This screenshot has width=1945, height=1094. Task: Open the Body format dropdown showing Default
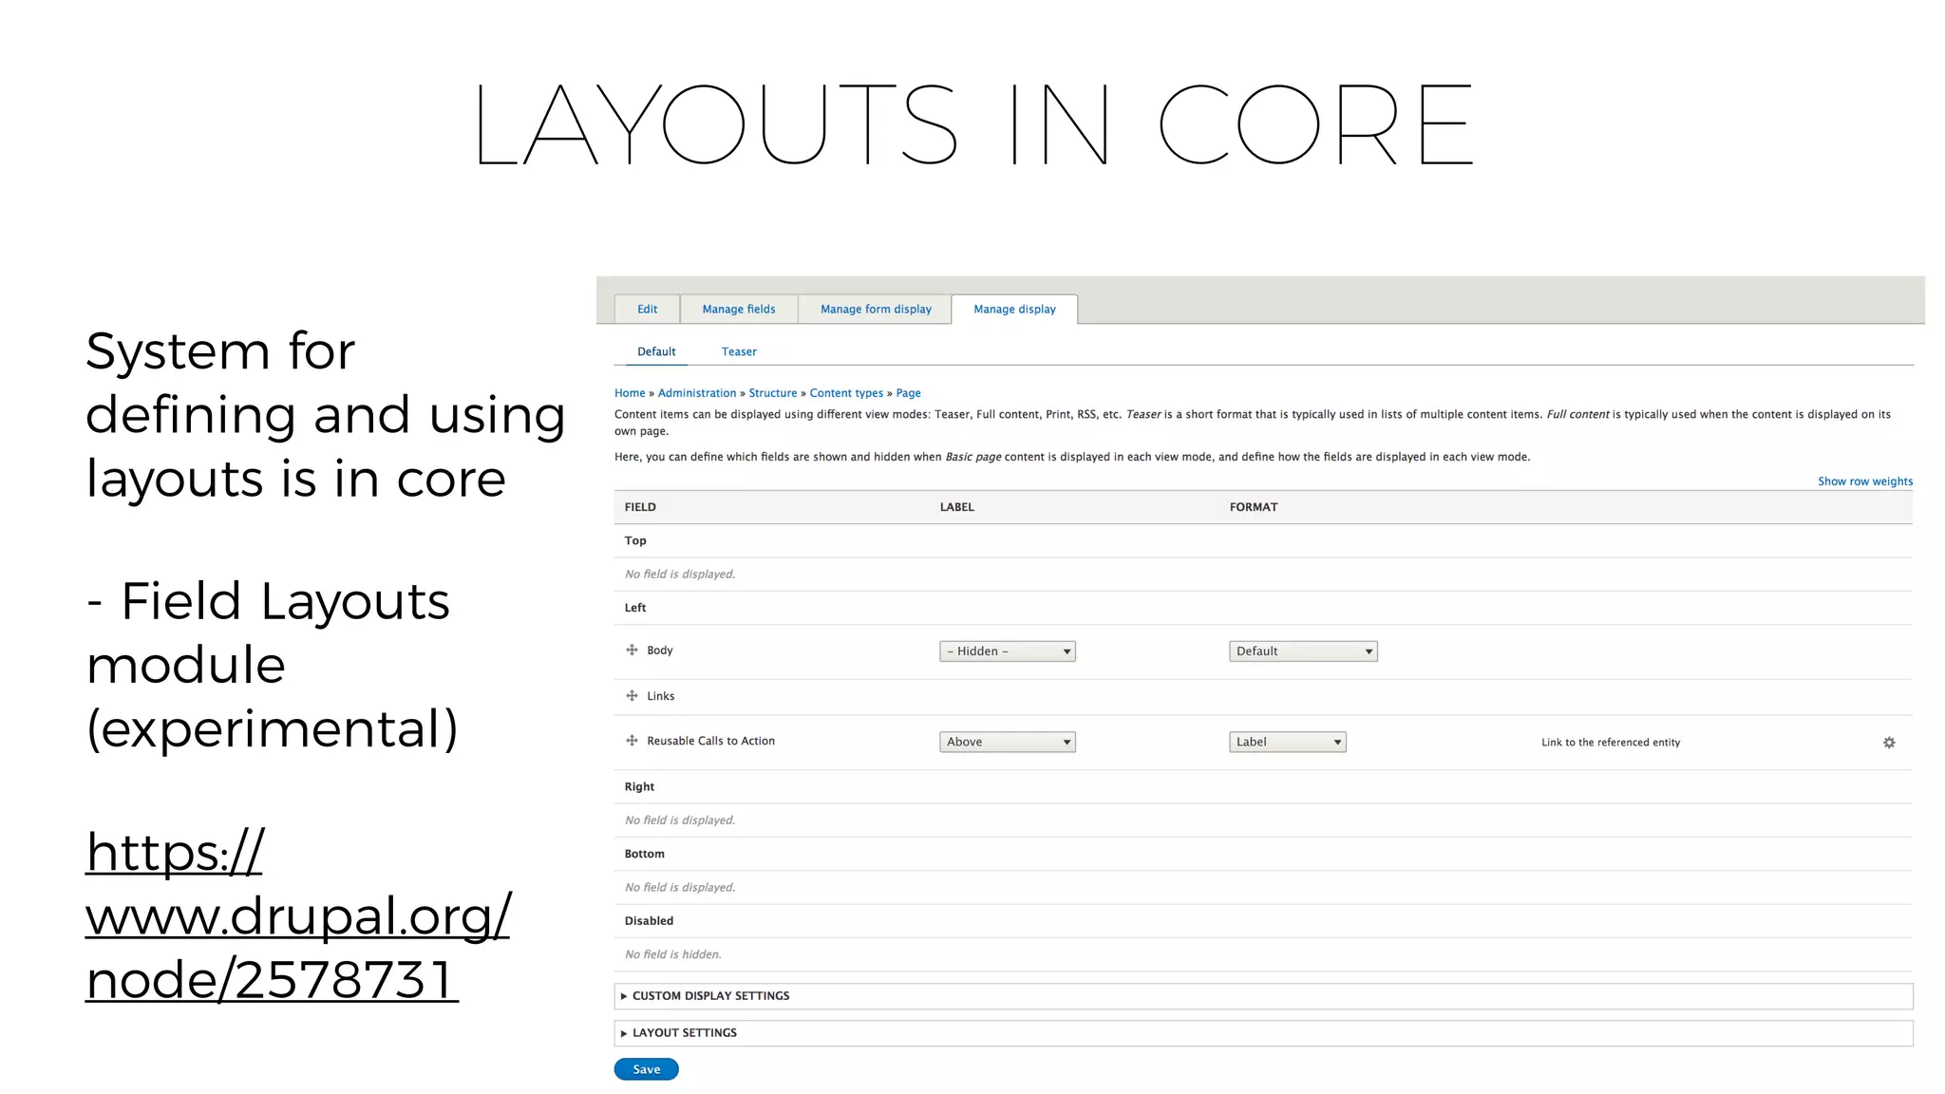(x=1303, y=651)
